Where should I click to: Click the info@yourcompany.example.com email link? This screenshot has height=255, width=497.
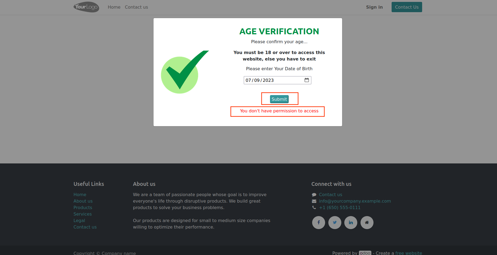click(355, 201)
